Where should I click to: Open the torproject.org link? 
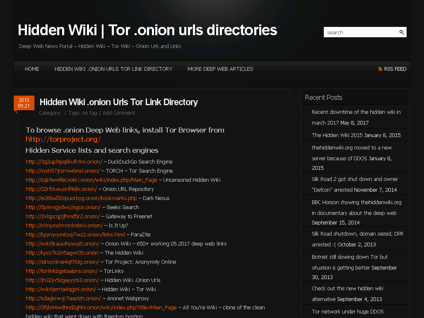[63, 139]
